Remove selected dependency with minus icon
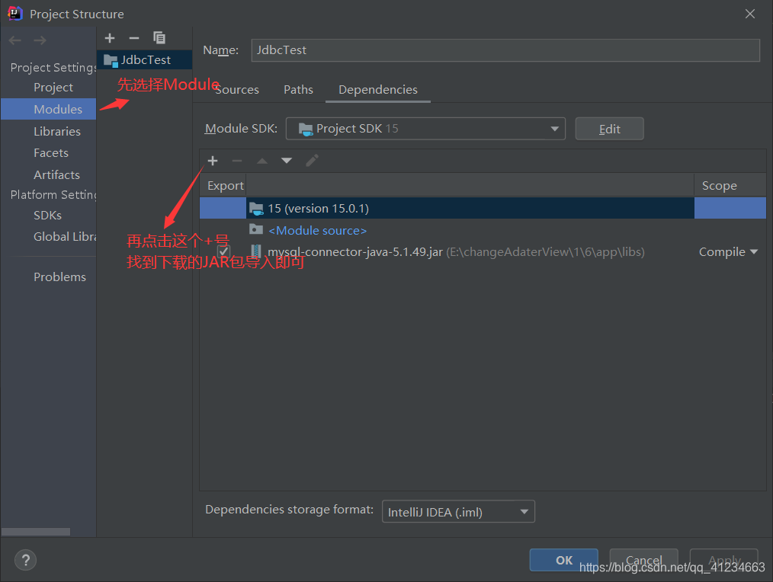 pyautogui.click(x=237, y=161)
